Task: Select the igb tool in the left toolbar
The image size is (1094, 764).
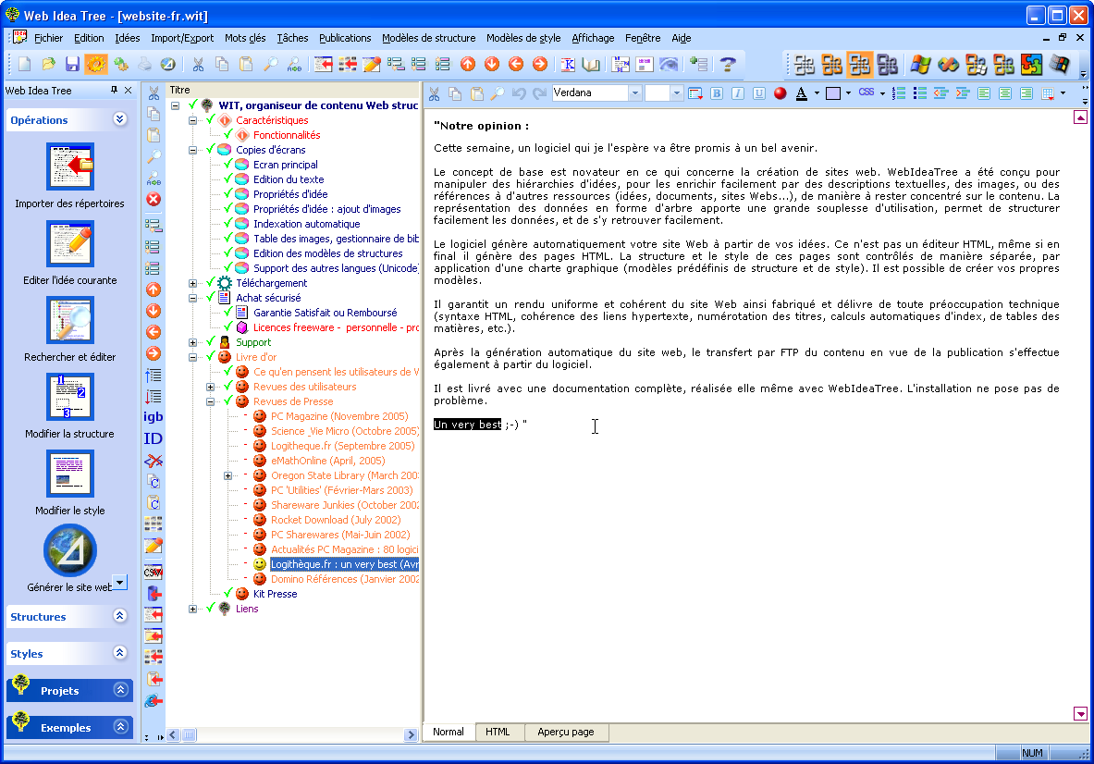Action: [154, 416]
